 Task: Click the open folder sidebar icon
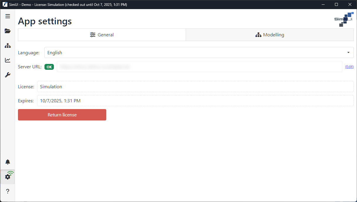[8, 31]
